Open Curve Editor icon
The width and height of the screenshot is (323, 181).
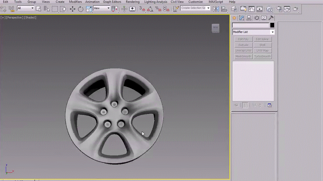pyautogui.click(x=251, y=9)
